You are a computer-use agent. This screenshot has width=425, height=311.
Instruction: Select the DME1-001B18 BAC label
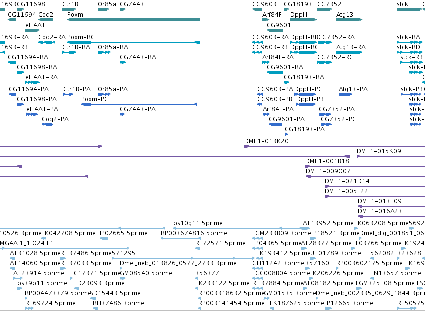click(x=327, y=161)
